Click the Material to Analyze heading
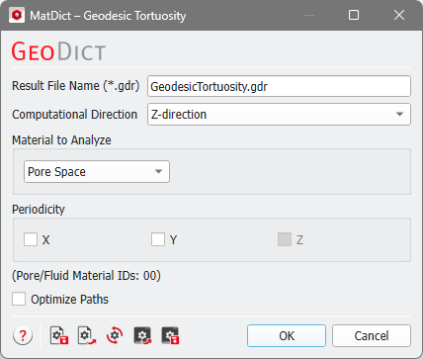Viewport: 423px width, 359px height. [x=61, y=140]
